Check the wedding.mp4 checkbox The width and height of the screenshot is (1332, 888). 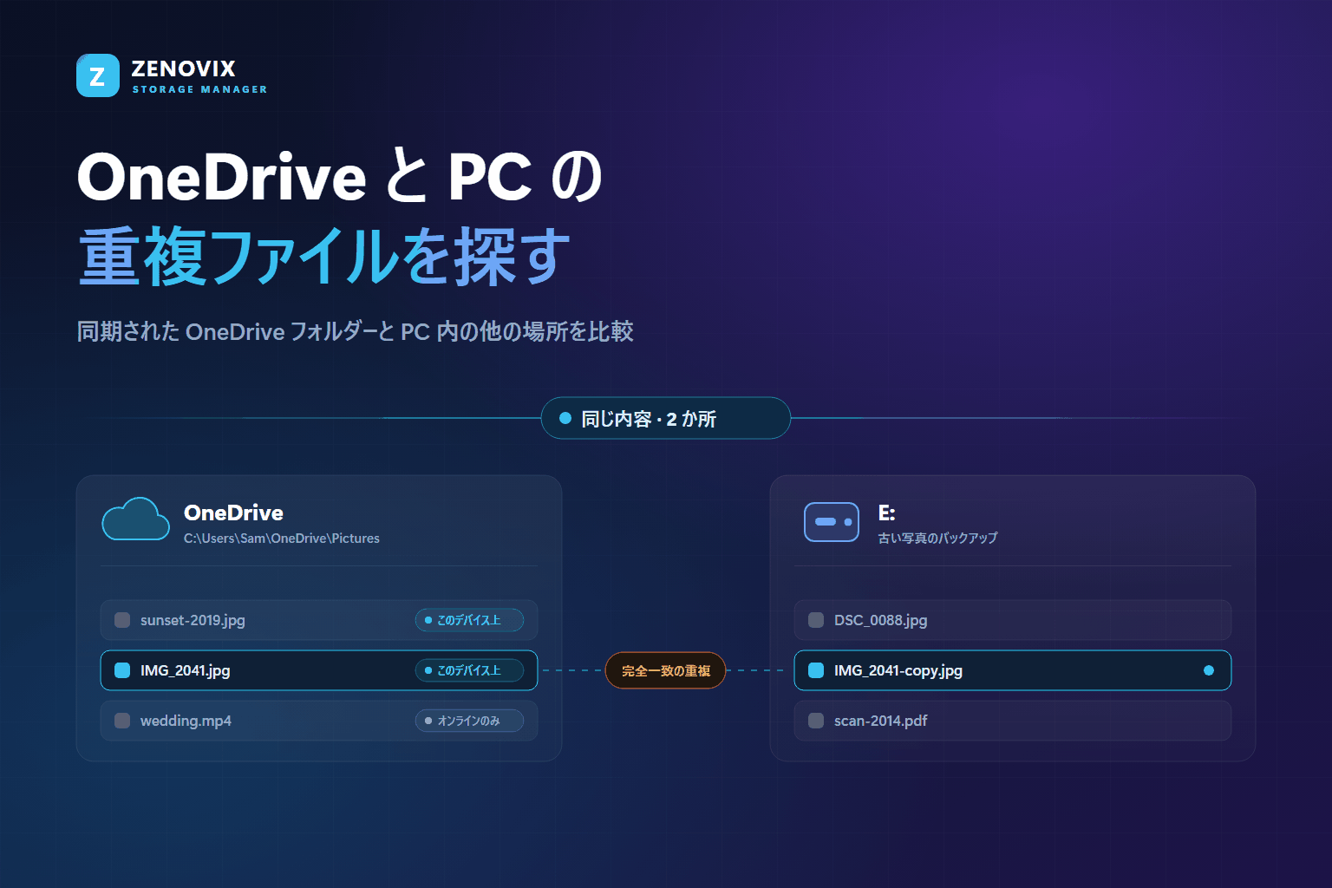[x=122, y=721]
